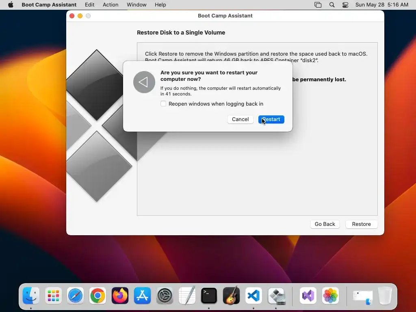The height and width of the screenshot is (312, 416).
Task: Launch Safari from the dock
Action: coord(75,295)
